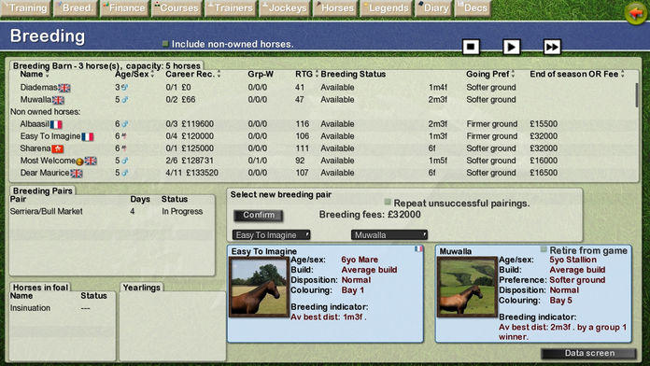Click the UK flag next to Dear Maurice
This screenshot has height=366, width=650.
[77, 174]
